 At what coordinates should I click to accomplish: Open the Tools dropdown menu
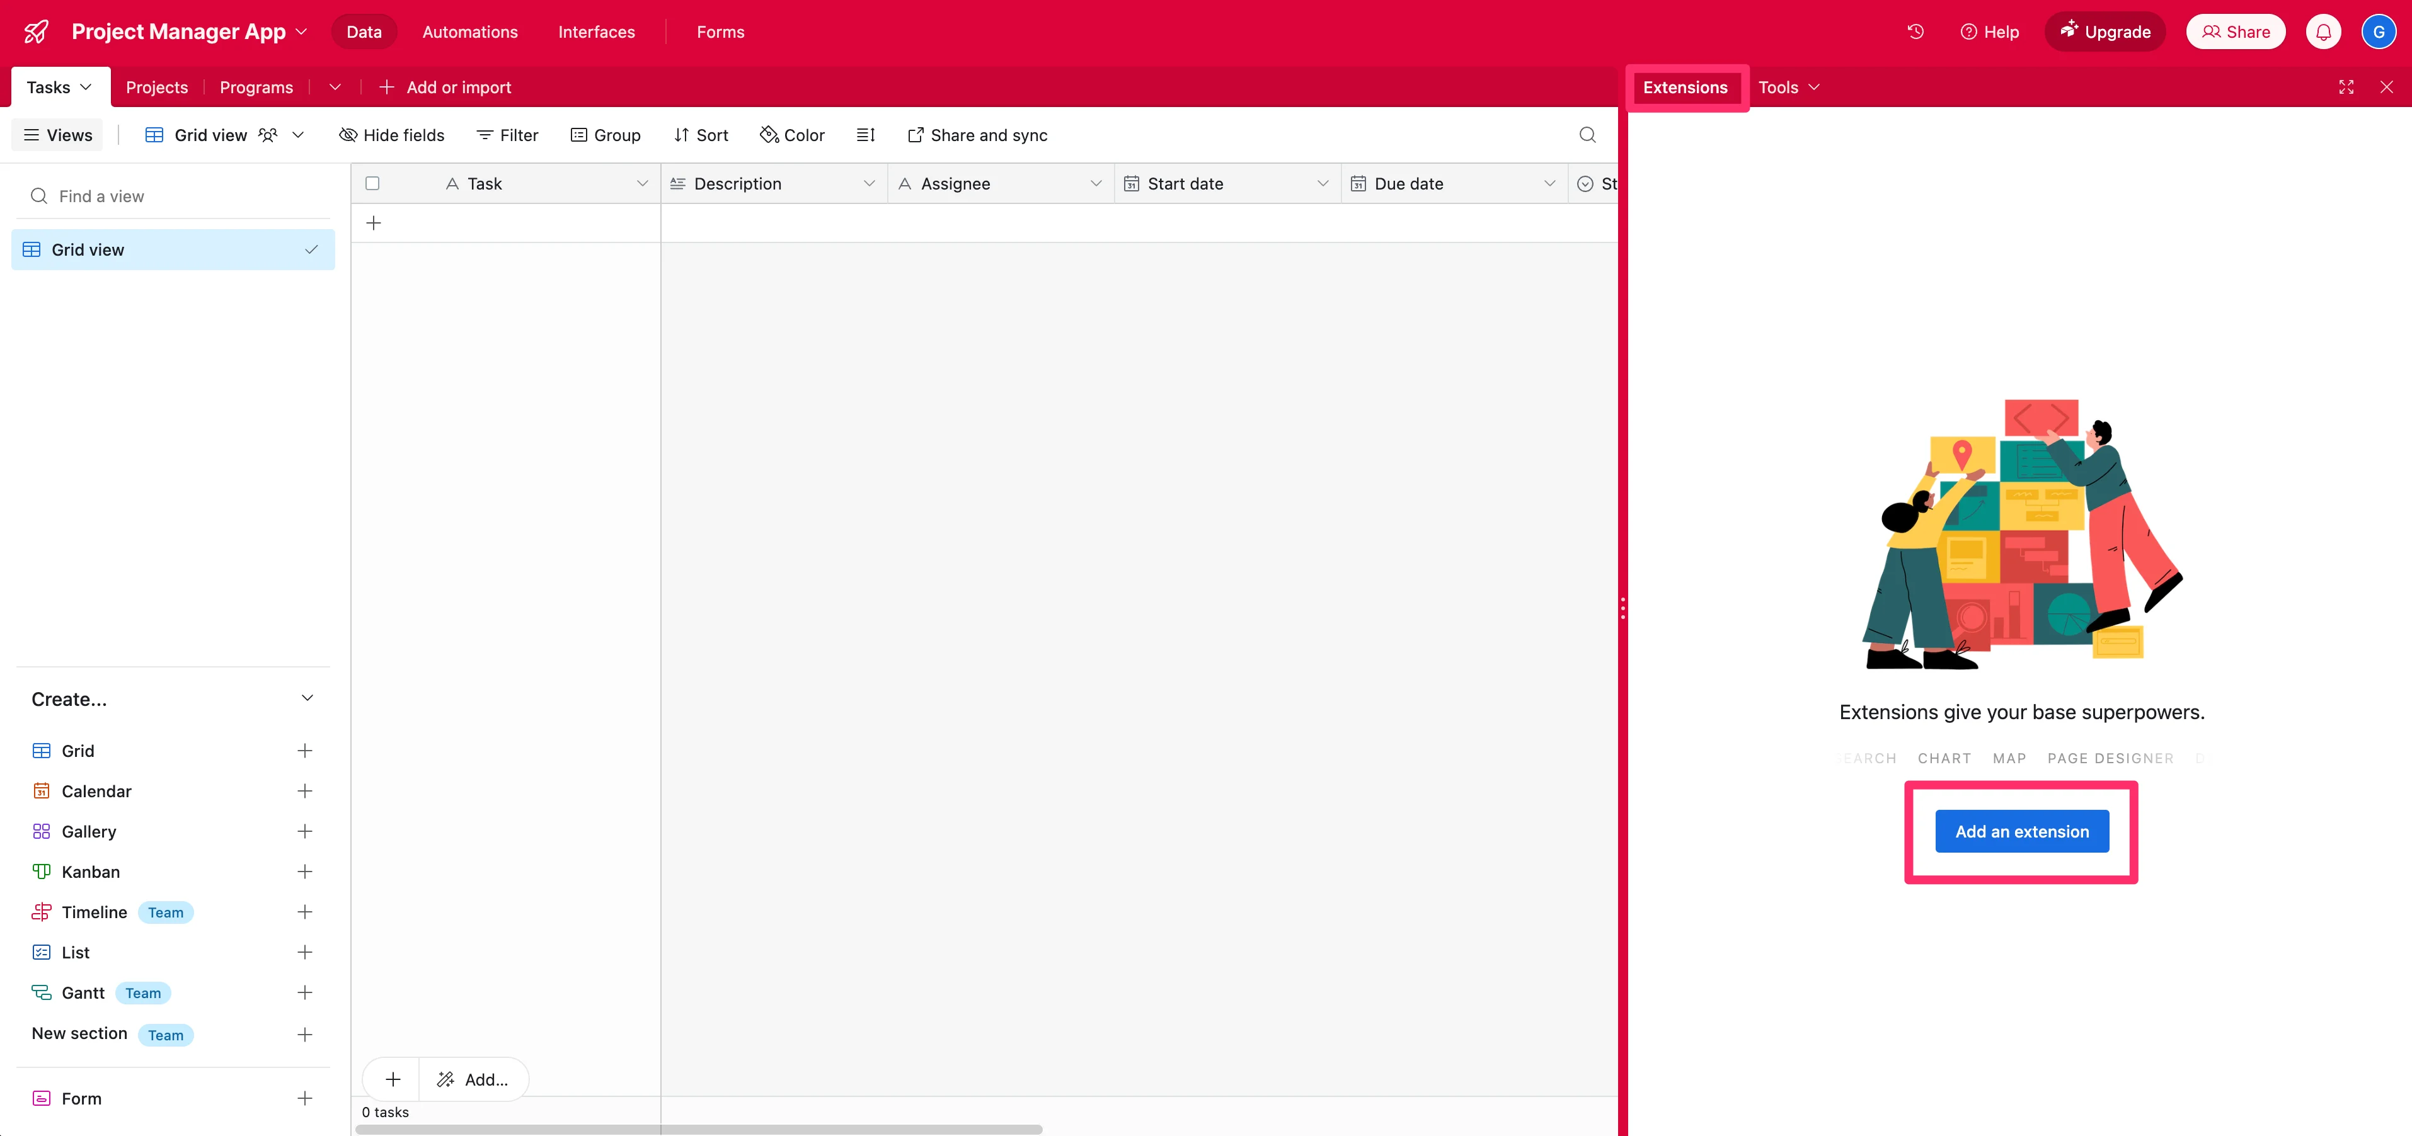coord(1788,87)
